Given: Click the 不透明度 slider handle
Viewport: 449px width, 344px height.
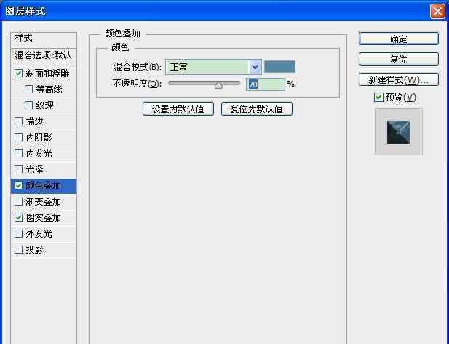Looking at the screenshot, I should coord(218,85).
